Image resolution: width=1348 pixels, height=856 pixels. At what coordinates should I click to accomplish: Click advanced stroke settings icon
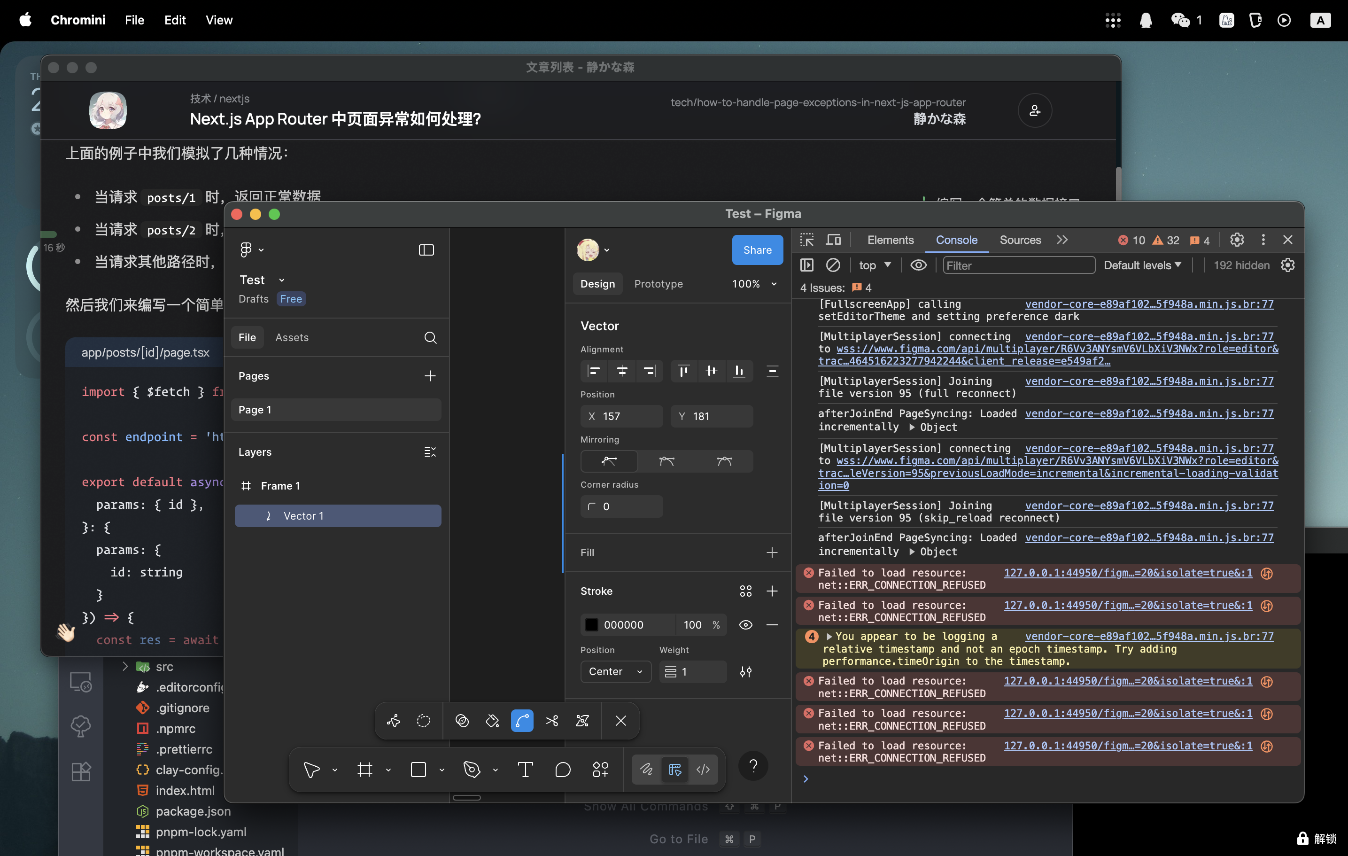tap(745, 672)
